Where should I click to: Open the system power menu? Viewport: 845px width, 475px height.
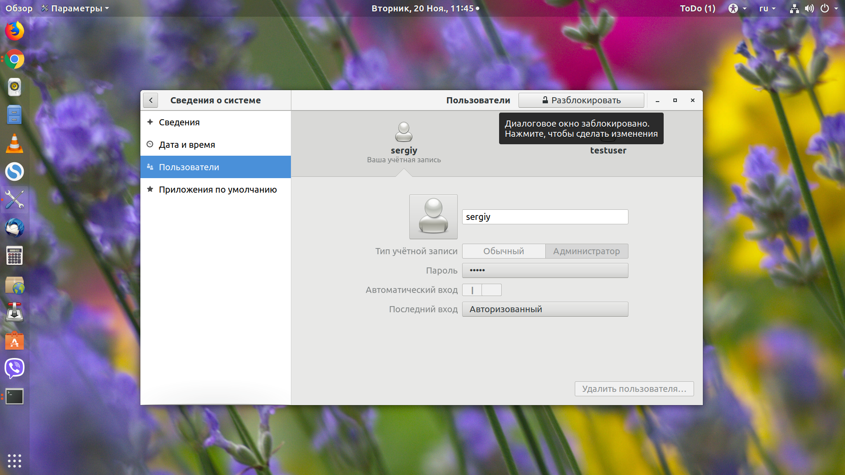[x=829, y=8]
